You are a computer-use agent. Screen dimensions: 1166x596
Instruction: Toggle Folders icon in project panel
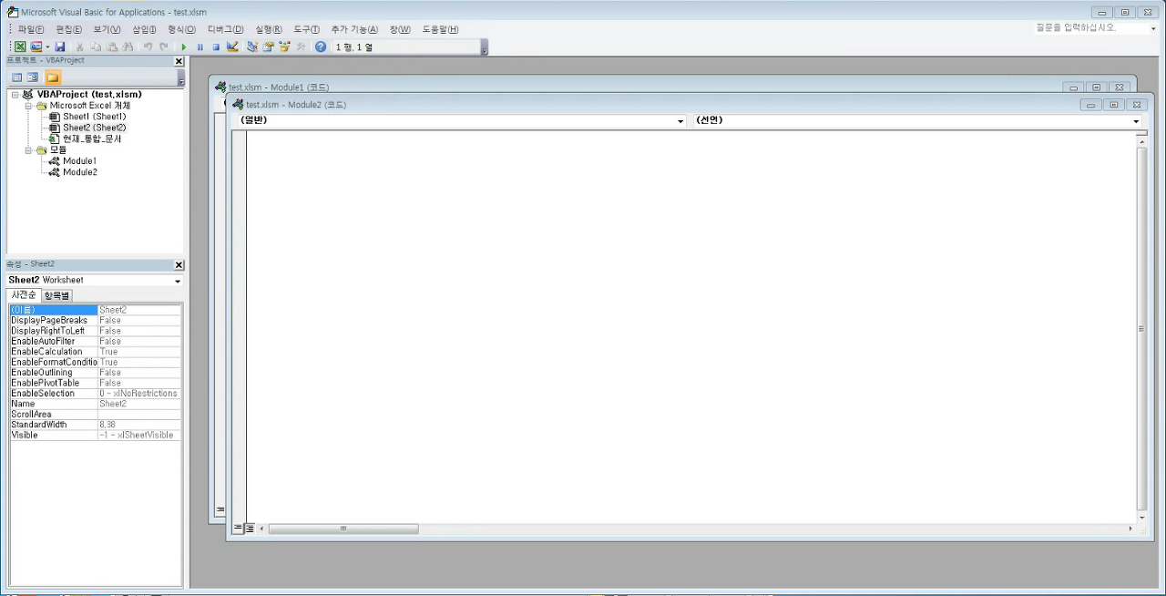[x=53, y=77]
